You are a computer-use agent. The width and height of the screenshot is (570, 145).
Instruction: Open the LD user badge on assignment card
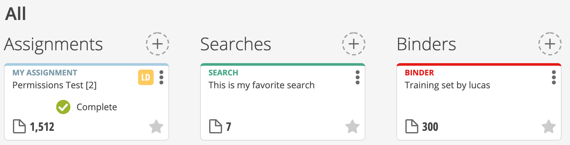click(146, 77)
